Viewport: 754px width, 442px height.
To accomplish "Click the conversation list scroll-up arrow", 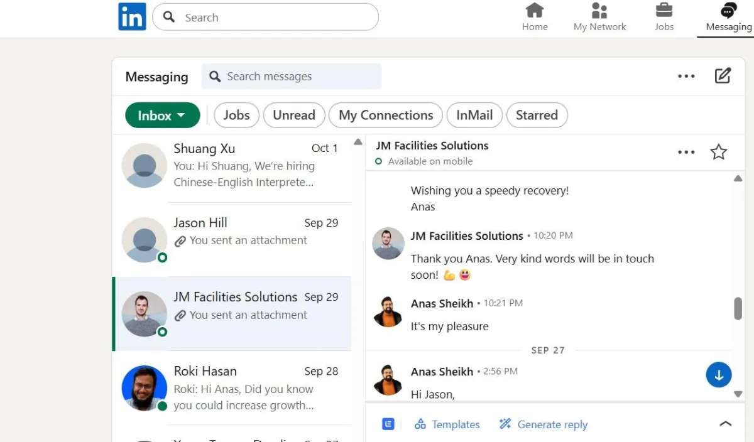I will point(358,142).
